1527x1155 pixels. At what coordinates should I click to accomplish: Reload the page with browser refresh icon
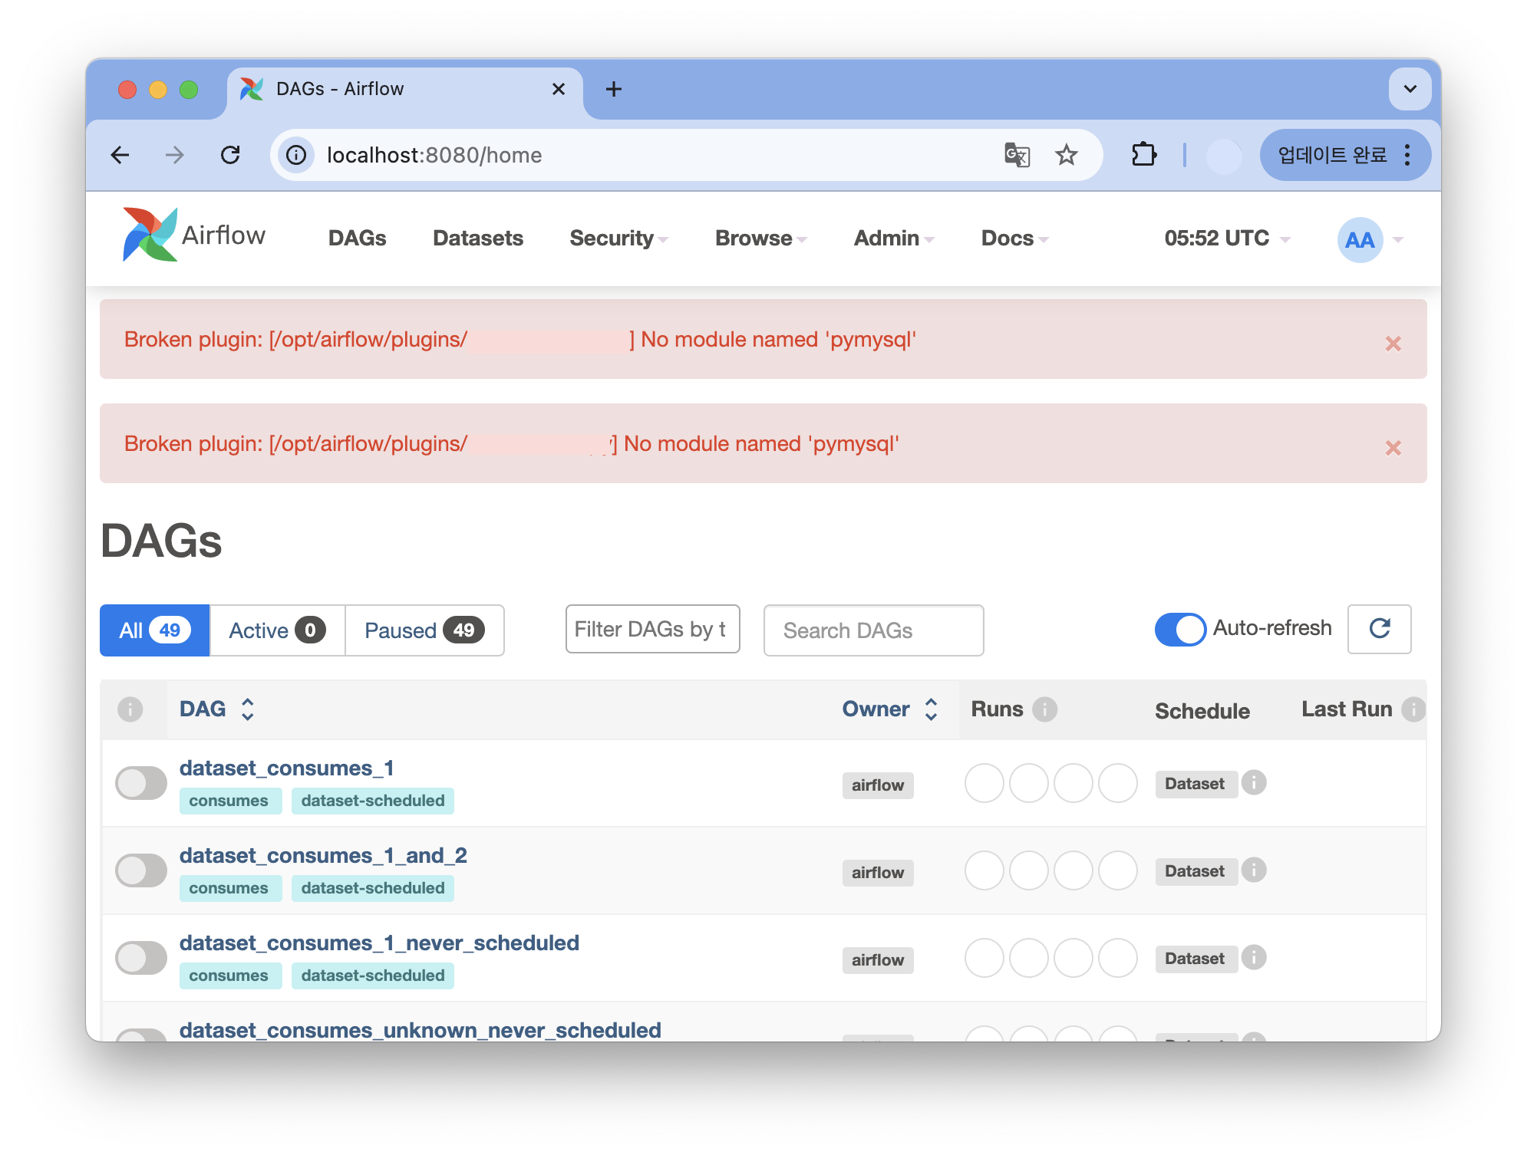coord(230,155)
